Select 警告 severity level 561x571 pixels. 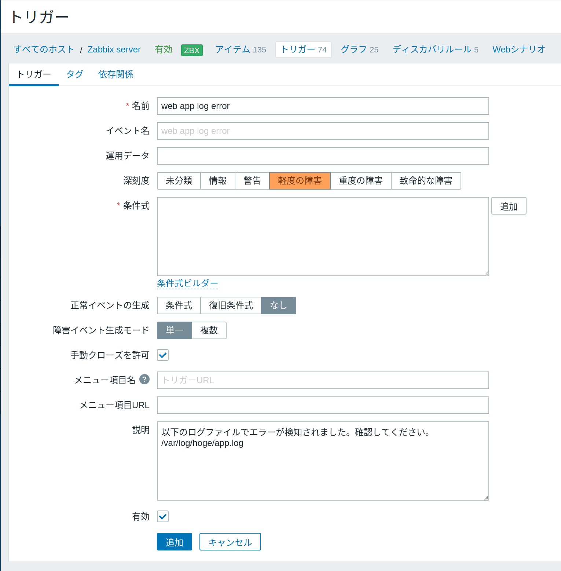[x=252, y=180]
